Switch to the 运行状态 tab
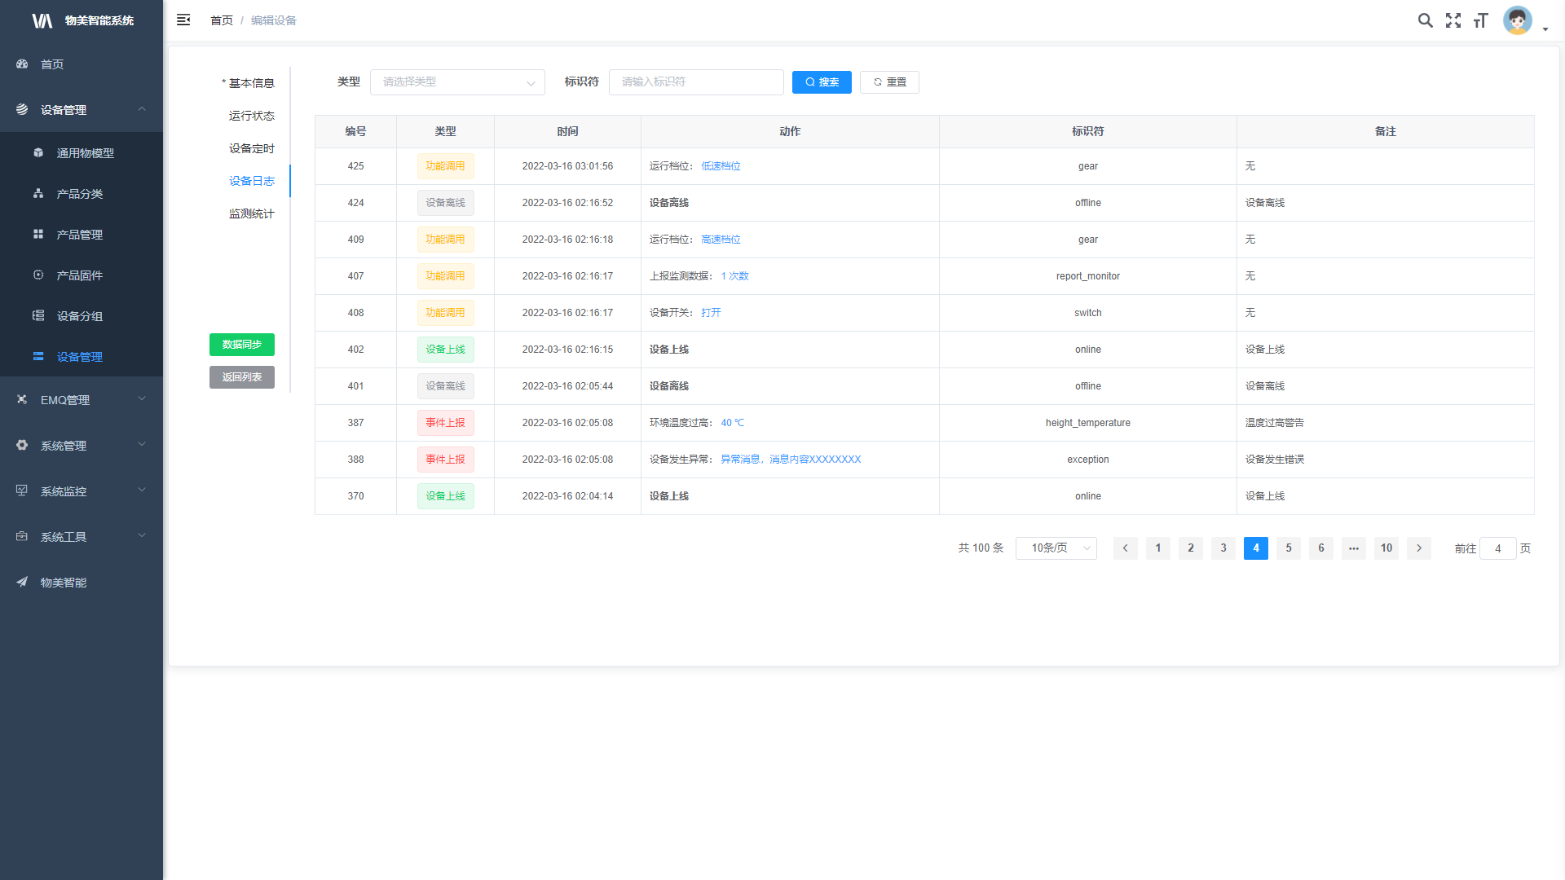Image resolution: width=1565 pixels, height=880 pixels. click(x=251, y=116)
